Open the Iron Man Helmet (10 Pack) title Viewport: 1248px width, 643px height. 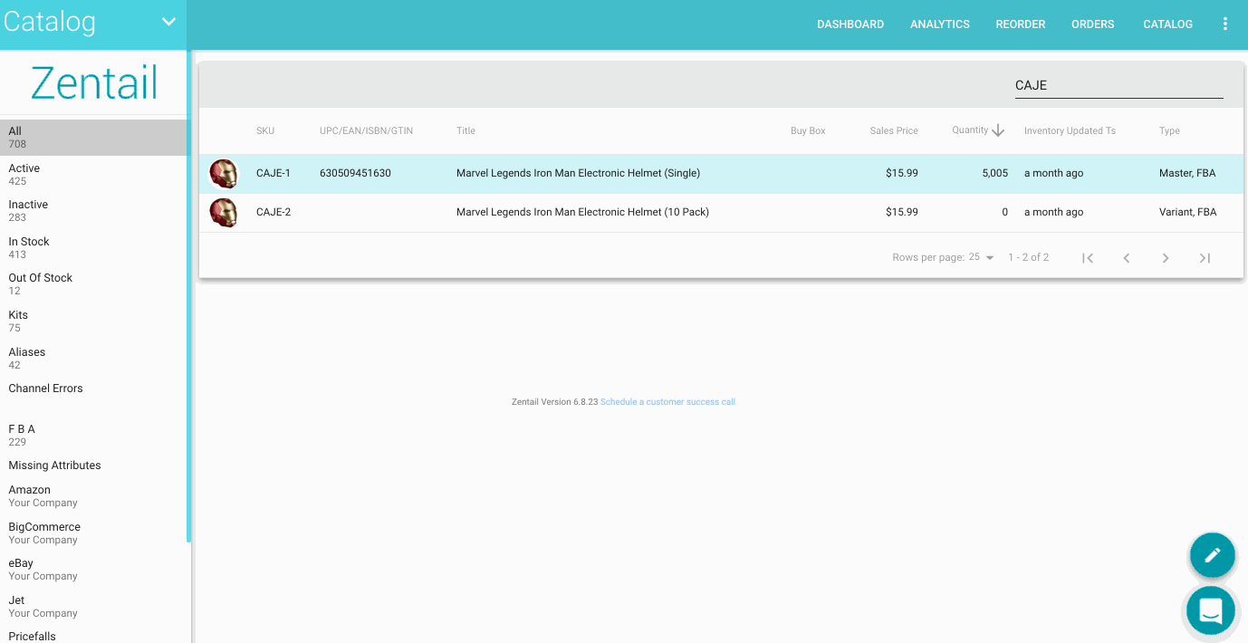point(582,212)
